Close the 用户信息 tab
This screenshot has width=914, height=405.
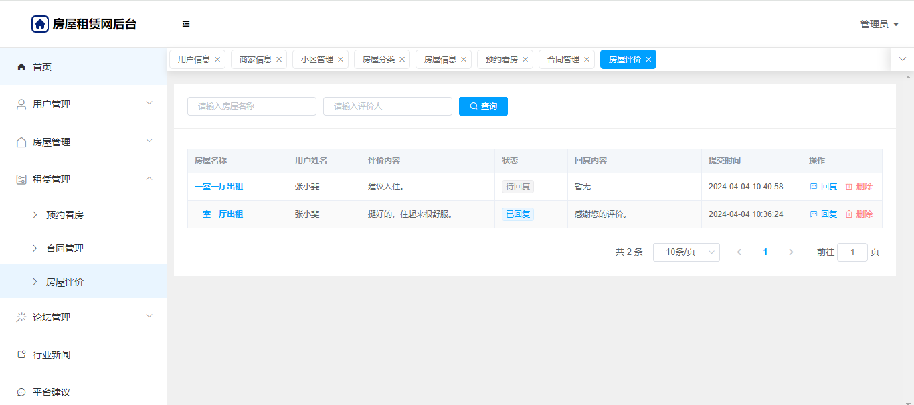[x=217, y=60]
